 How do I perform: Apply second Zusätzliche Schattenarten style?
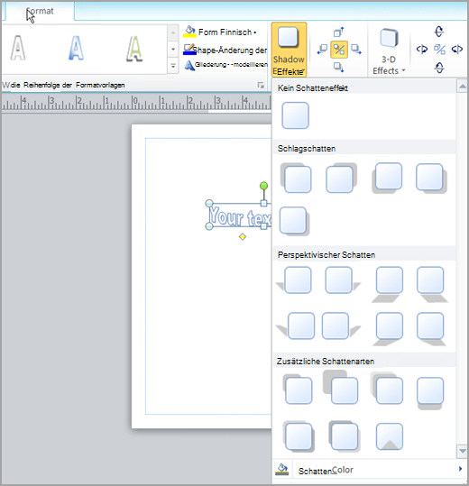340,387
